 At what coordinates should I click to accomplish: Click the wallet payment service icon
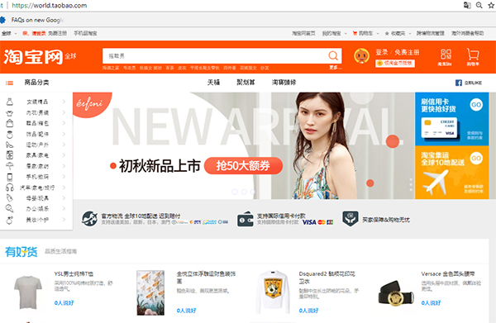click(246, 219)
